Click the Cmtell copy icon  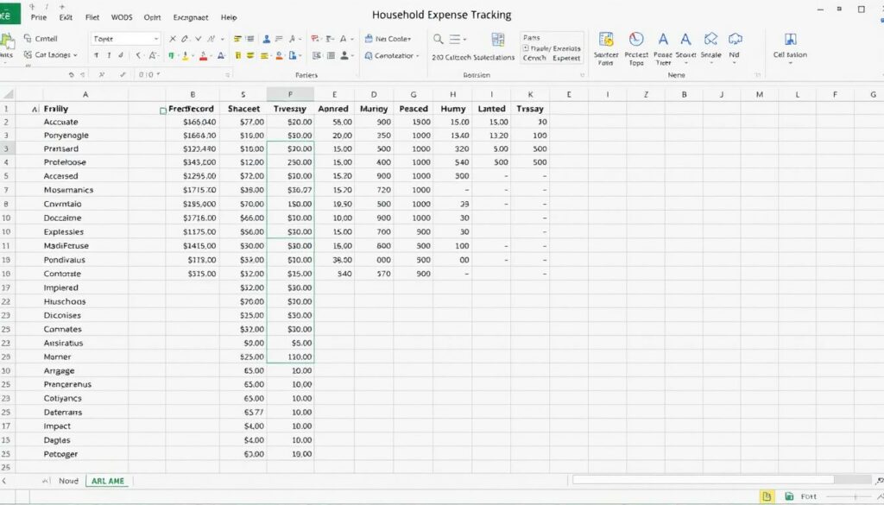tap(28, 38)
